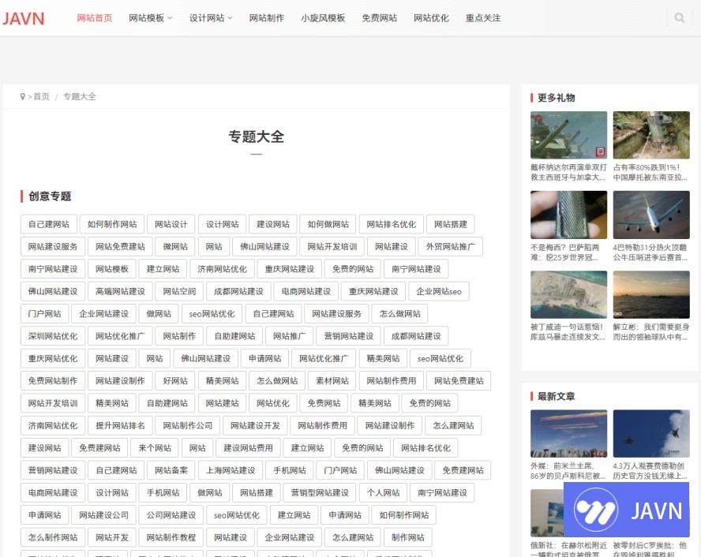Open article 被丁威迪一句话惹恼

click(568, 332)
